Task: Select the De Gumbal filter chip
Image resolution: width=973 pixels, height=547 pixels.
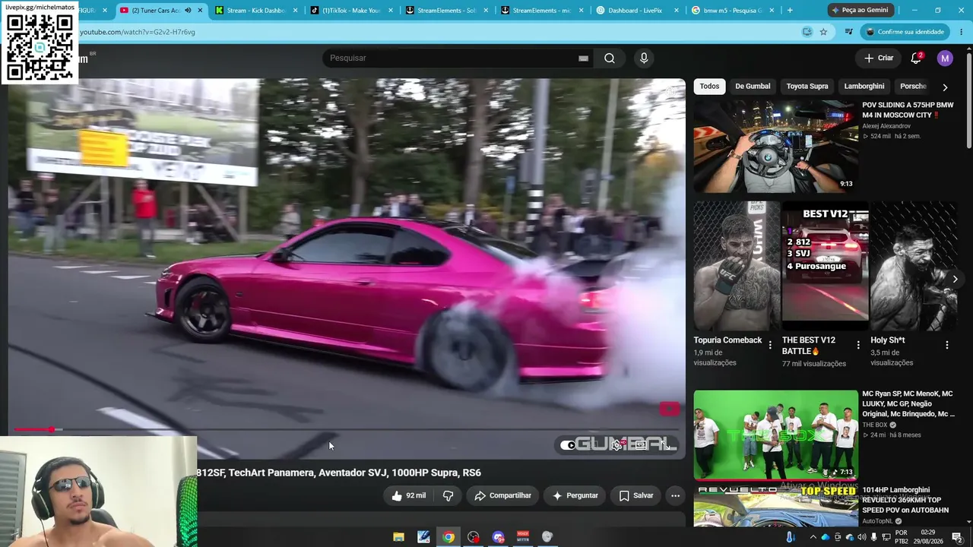Action: click(753, 87)
